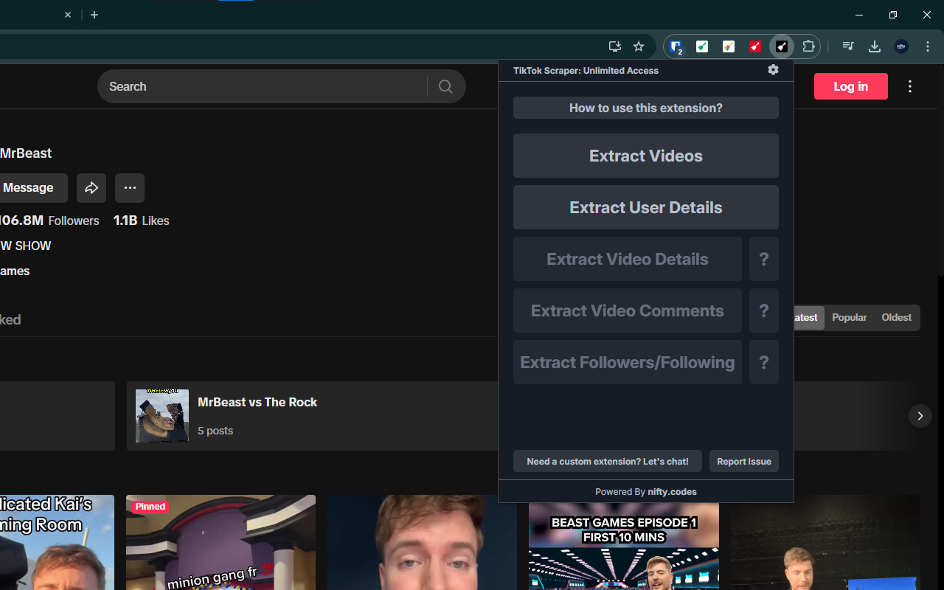The height and width of the screenshot is (590, 944).
Task: Open the extension settings gear icon
Action: pos(773,69)
